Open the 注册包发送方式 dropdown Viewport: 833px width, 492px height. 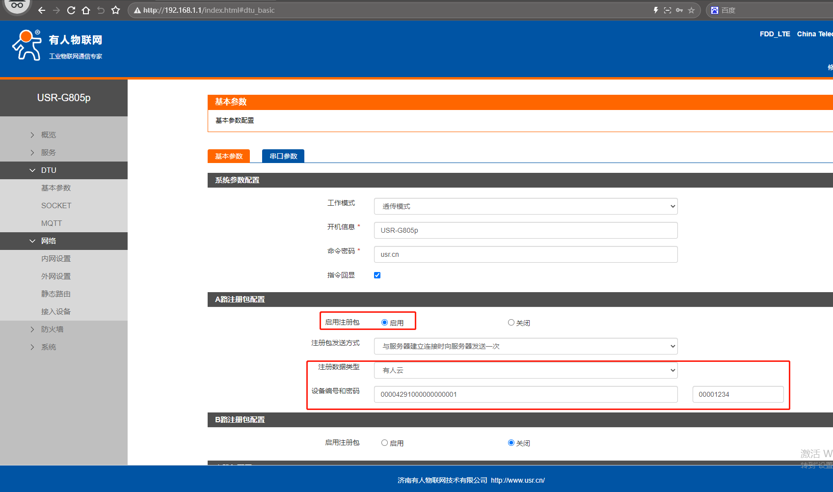click(525, 346)
